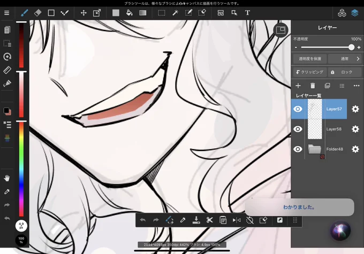Select the dotted line pen tool
The height and width of the screenshot is (254, 364).
[64, 13]
